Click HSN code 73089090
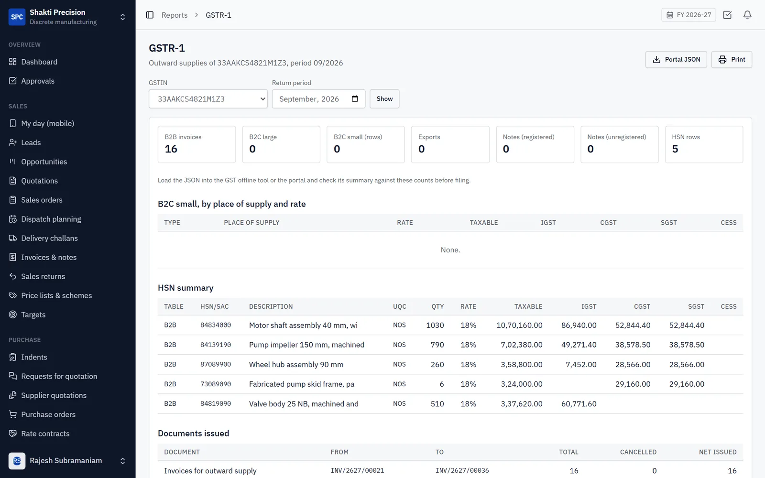Viewport: 765px width, 478px height. click(x=216, y=384)
